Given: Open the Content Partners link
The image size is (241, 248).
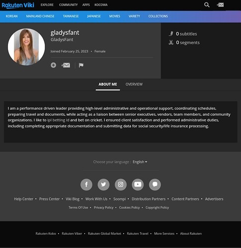Looking at the screenshot, I should pos(185,199).
